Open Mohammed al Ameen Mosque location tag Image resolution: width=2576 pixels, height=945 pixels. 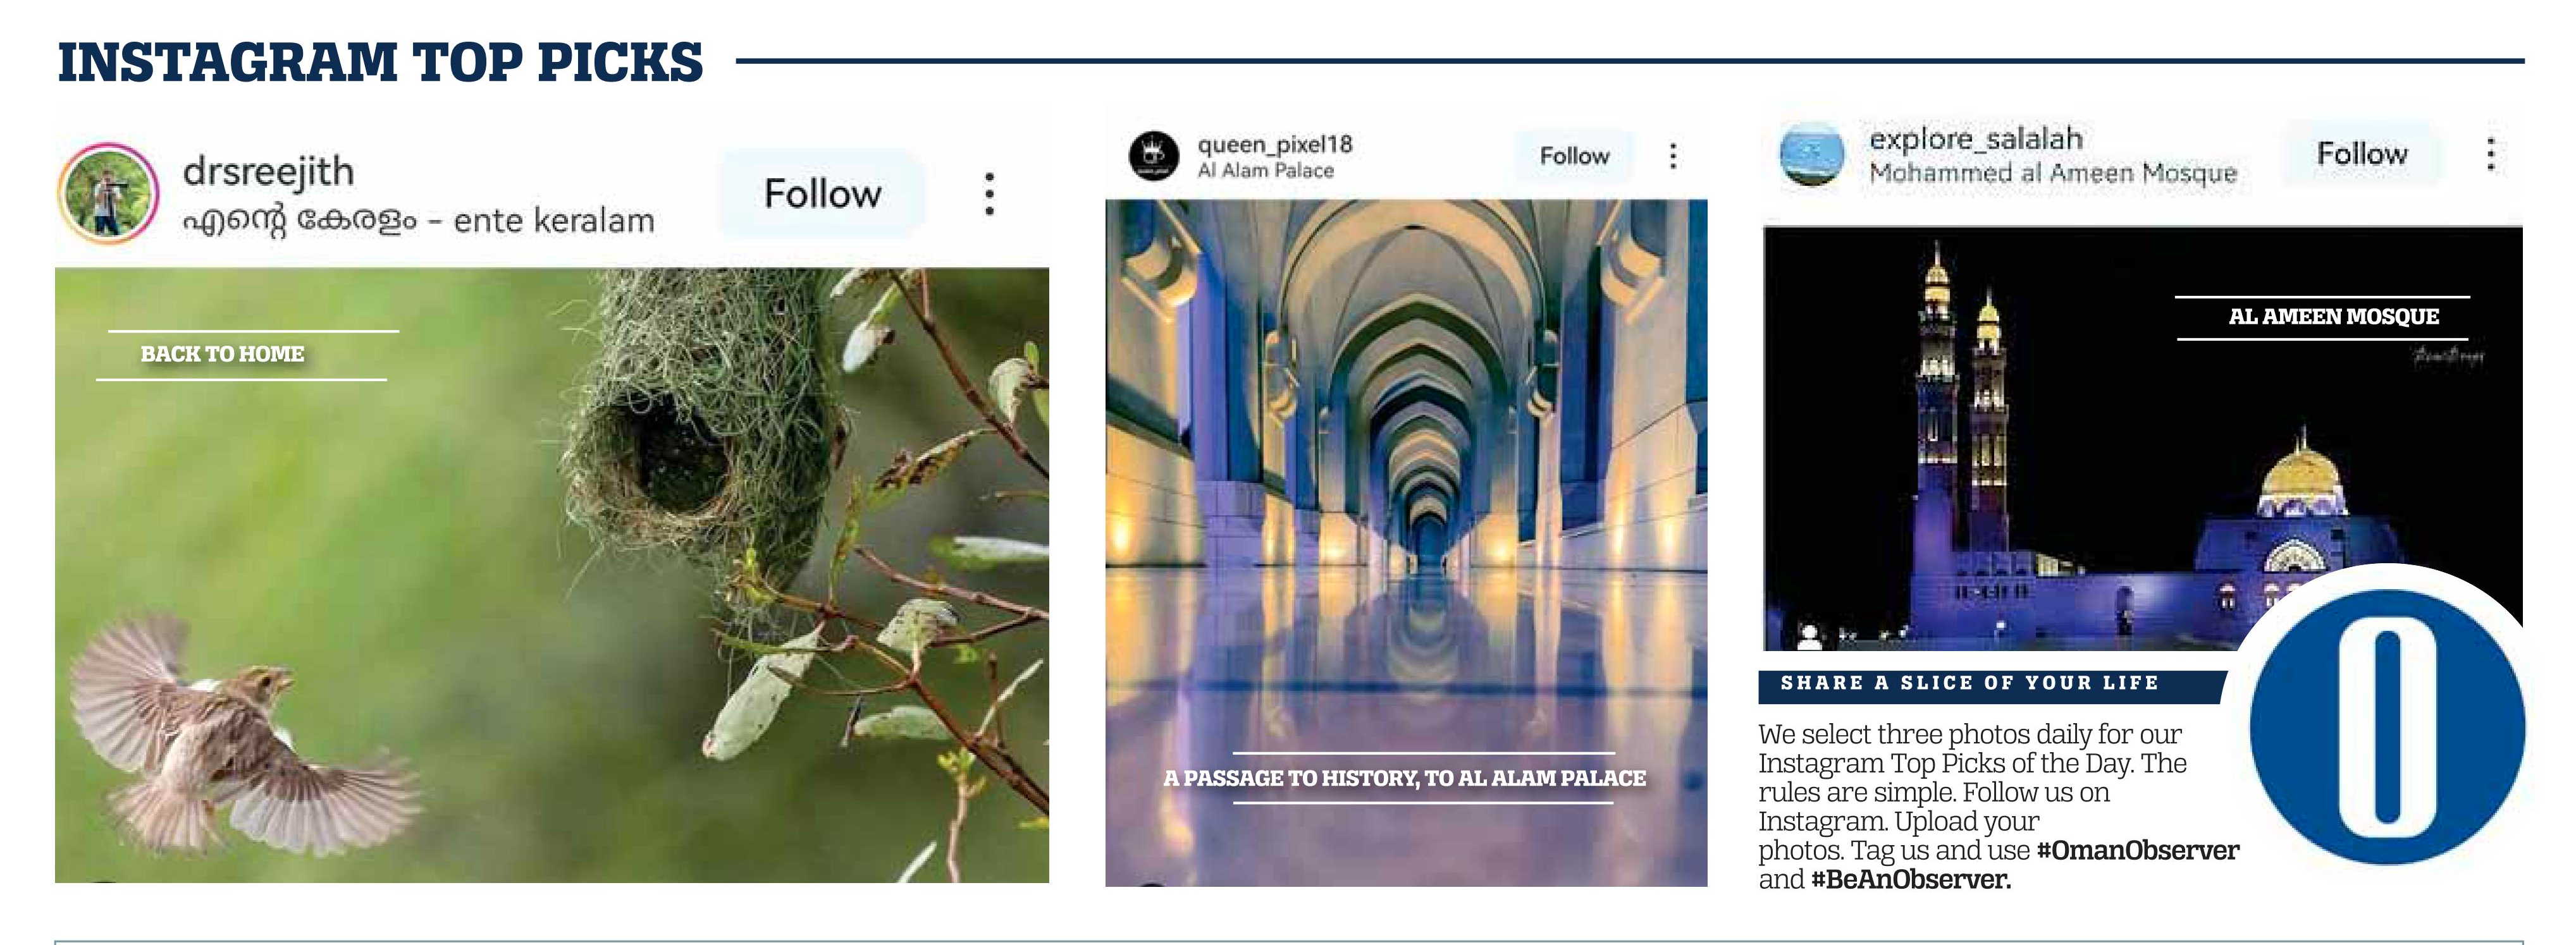2053,173
